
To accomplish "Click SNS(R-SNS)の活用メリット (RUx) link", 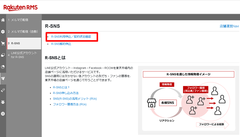I will coord(75,99).
